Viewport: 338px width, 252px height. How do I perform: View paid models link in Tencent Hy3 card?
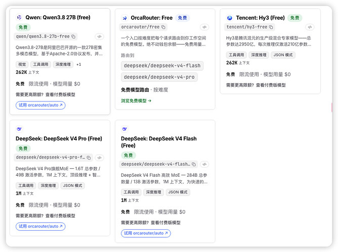(x=271, y=85)
